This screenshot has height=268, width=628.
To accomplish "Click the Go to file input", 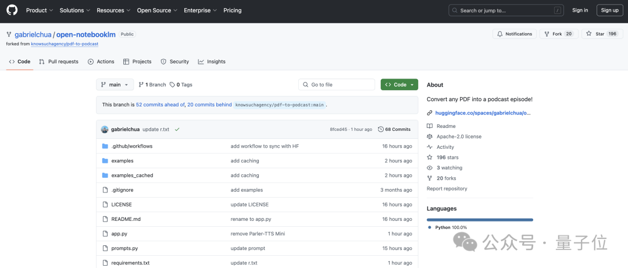I will point(337,85).
